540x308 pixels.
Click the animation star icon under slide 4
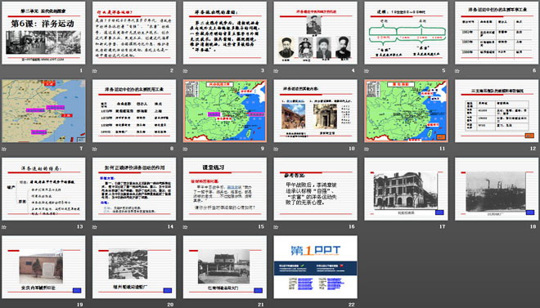[276, 71]
